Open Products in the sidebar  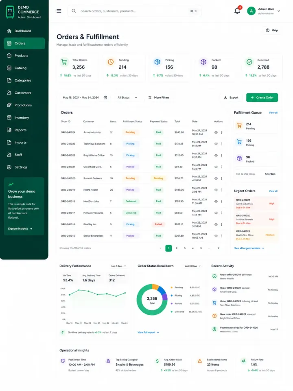(x=24, y=56)
